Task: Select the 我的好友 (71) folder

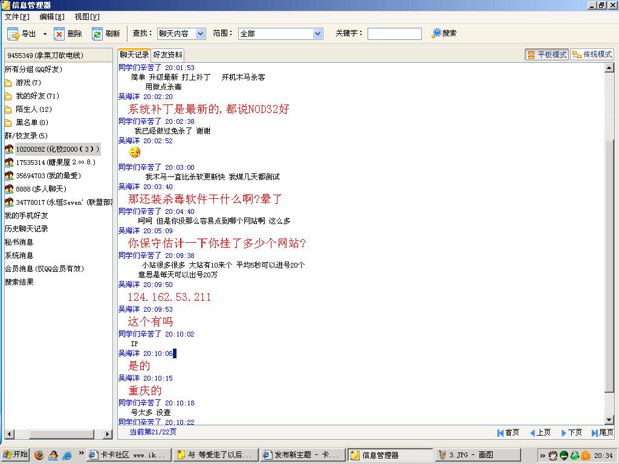Action: 37,96
